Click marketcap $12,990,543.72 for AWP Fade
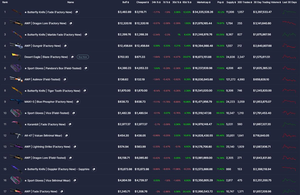Screen dimensions: 300x195 point(203,191)
